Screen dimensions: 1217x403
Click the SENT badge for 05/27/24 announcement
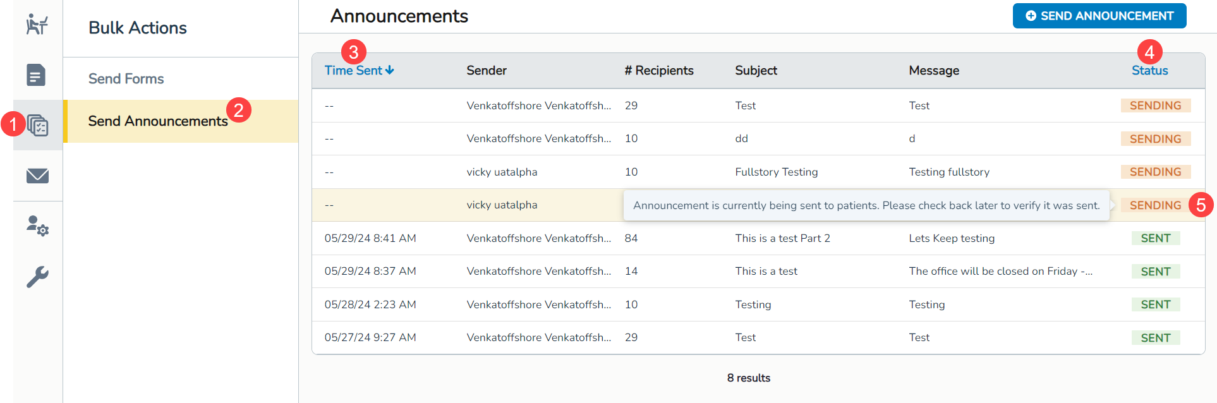(1155, 338)
